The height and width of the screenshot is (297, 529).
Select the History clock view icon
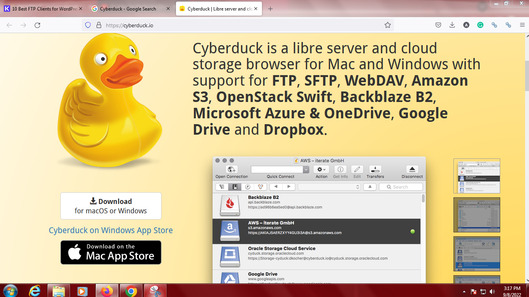[248, 187]
